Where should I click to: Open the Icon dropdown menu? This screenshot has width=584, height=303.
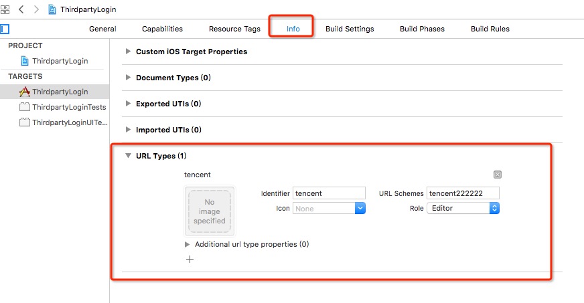pos(360,208)
